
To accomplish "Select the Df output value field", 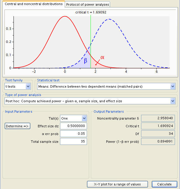I will (158, 134).
